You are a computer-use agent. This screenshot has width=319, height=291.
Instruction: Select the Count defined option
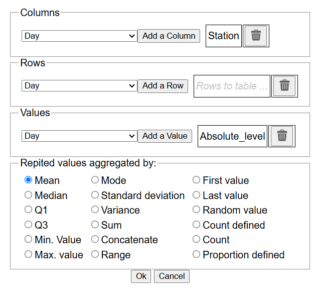point(197,225)
